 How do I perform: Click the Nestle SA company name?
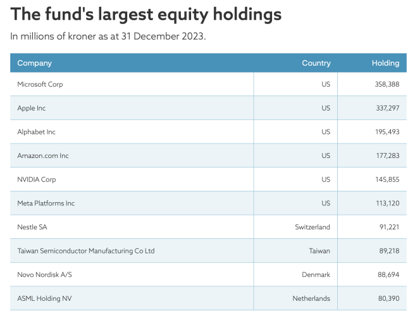coord(32,227)
